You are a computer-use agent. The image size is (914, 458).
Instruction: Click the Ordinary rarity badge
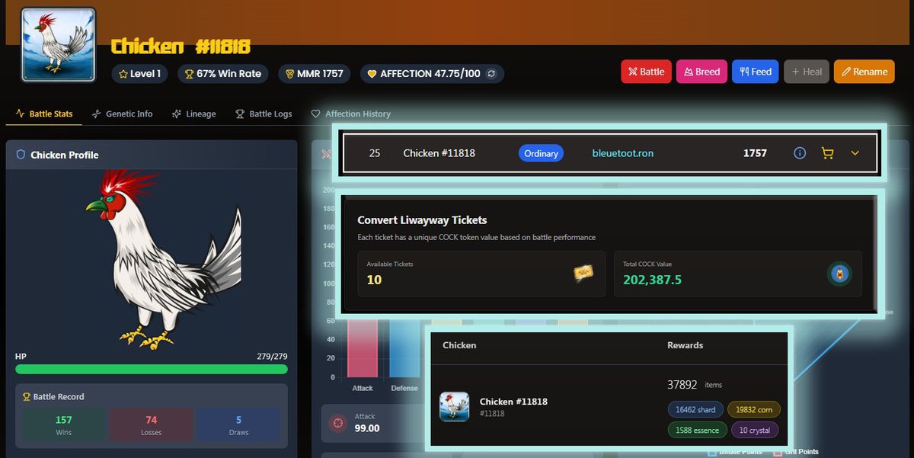point(542,153)
